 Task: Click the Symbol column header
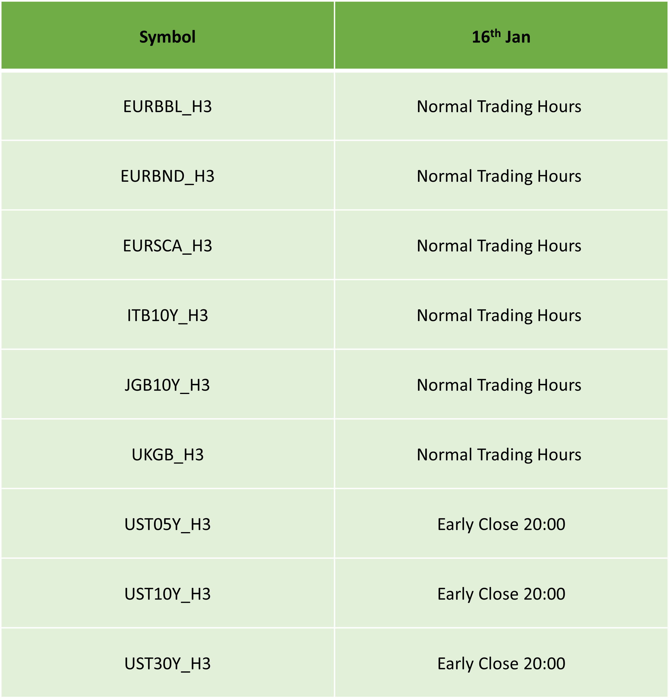pos(168,35)
